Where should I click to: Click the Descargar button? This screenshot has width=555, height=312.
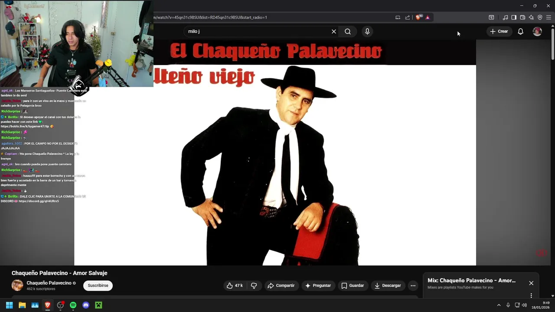tap(388, 286)
